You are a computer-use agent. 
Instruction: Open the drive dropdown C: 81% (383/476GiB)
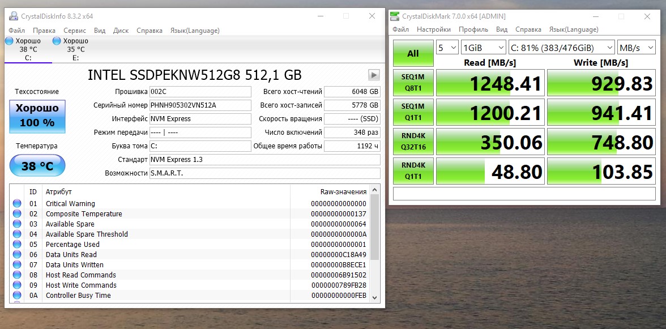562,48
